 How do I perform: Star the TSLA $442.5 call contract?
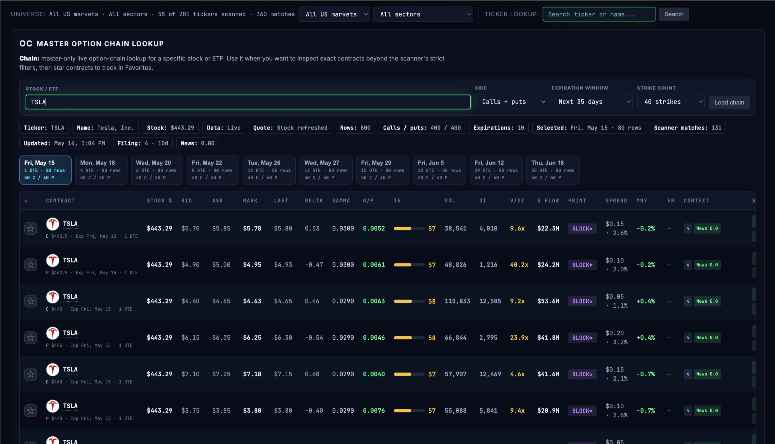(x=30, y=228)
